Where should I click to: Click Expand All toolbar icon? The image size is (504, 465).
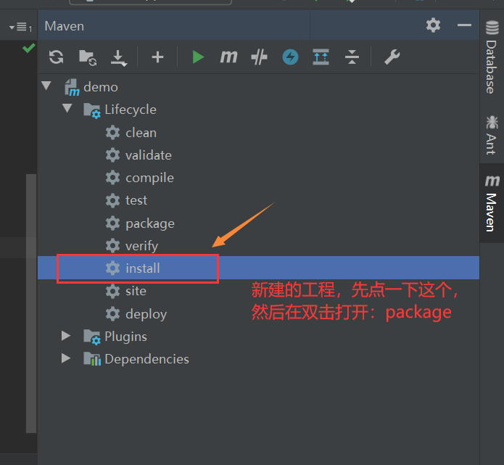click(x=321, y=57)
